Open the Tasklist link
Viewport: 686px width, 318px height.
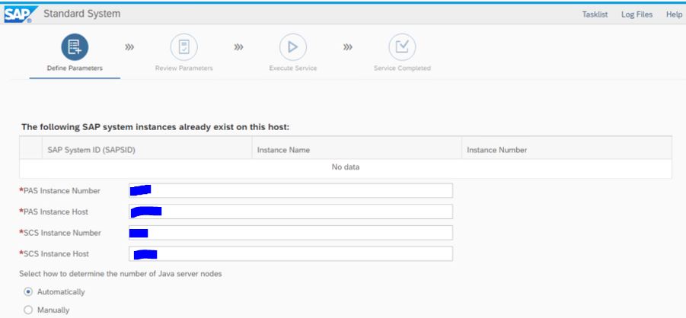(595, 14)
